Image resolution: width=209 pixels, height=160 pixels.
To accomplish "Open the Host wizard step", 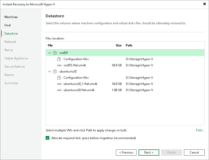I will 7,25.
